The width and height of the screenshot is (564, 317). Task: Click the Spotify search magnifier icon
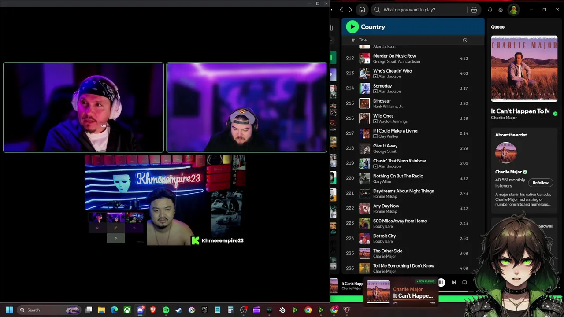point(377,10)
